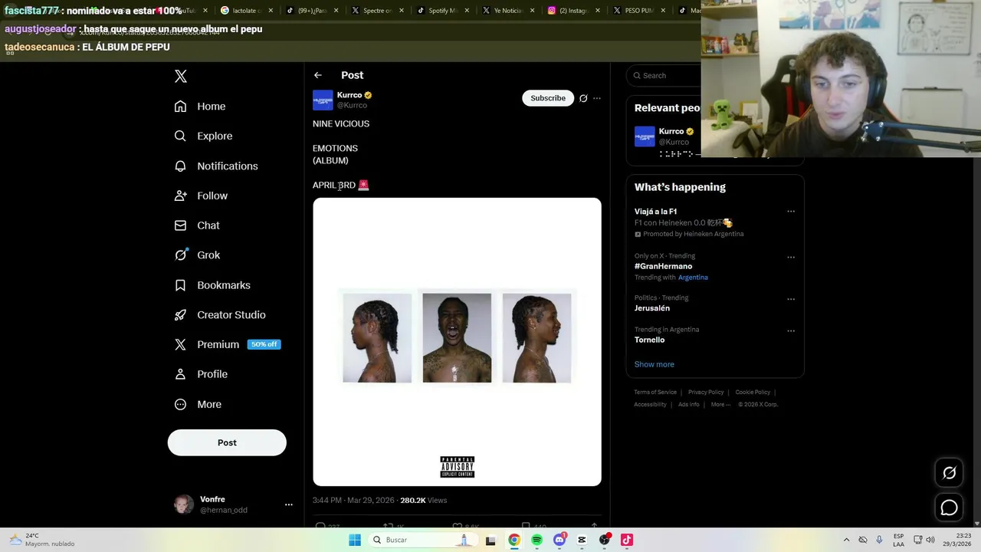The image size is (981, 552).
Task: Subscribe to Kurrco
Action: point(548,98)
